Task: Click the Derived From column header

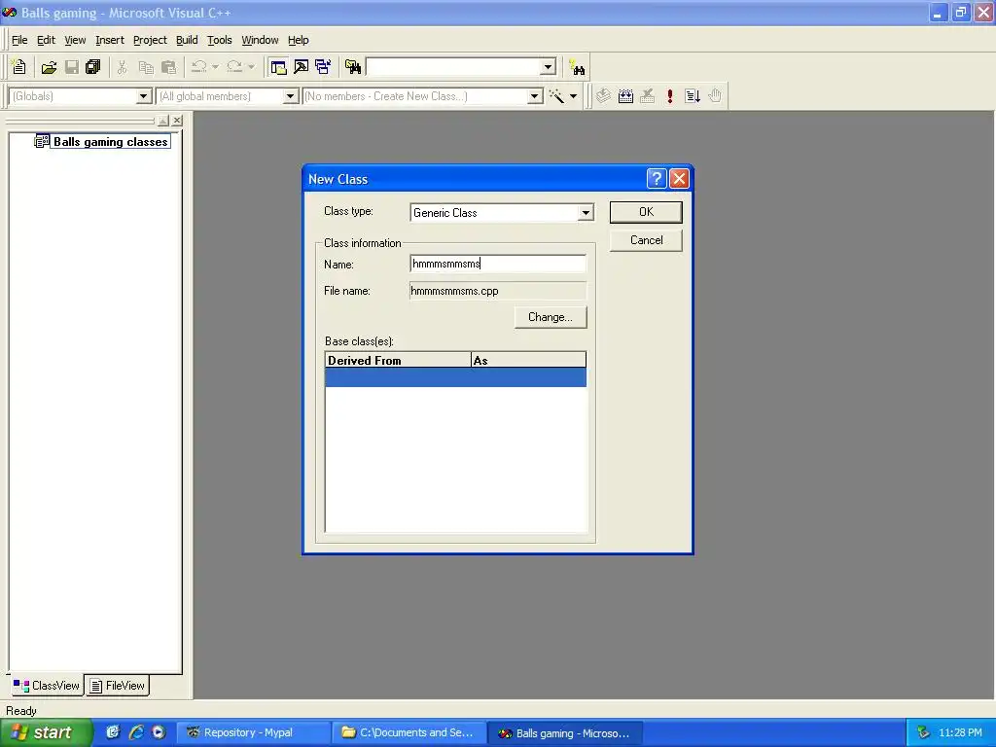Action: (x=398, y=360)
